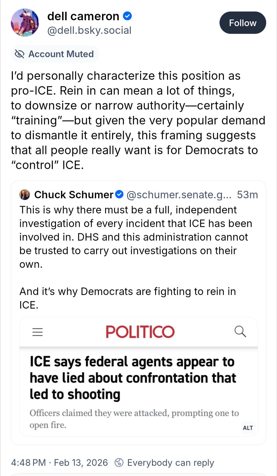The width and height of the screenshot is (277, 476).
Task: Click the POLITICO logo
Action: point(140,332)
